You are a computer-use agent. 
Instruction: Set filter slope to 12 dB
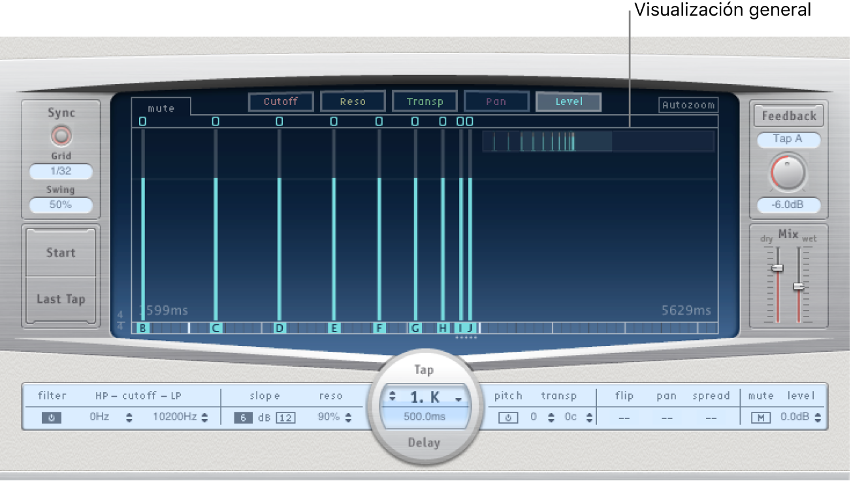click(x=285, y=418)
